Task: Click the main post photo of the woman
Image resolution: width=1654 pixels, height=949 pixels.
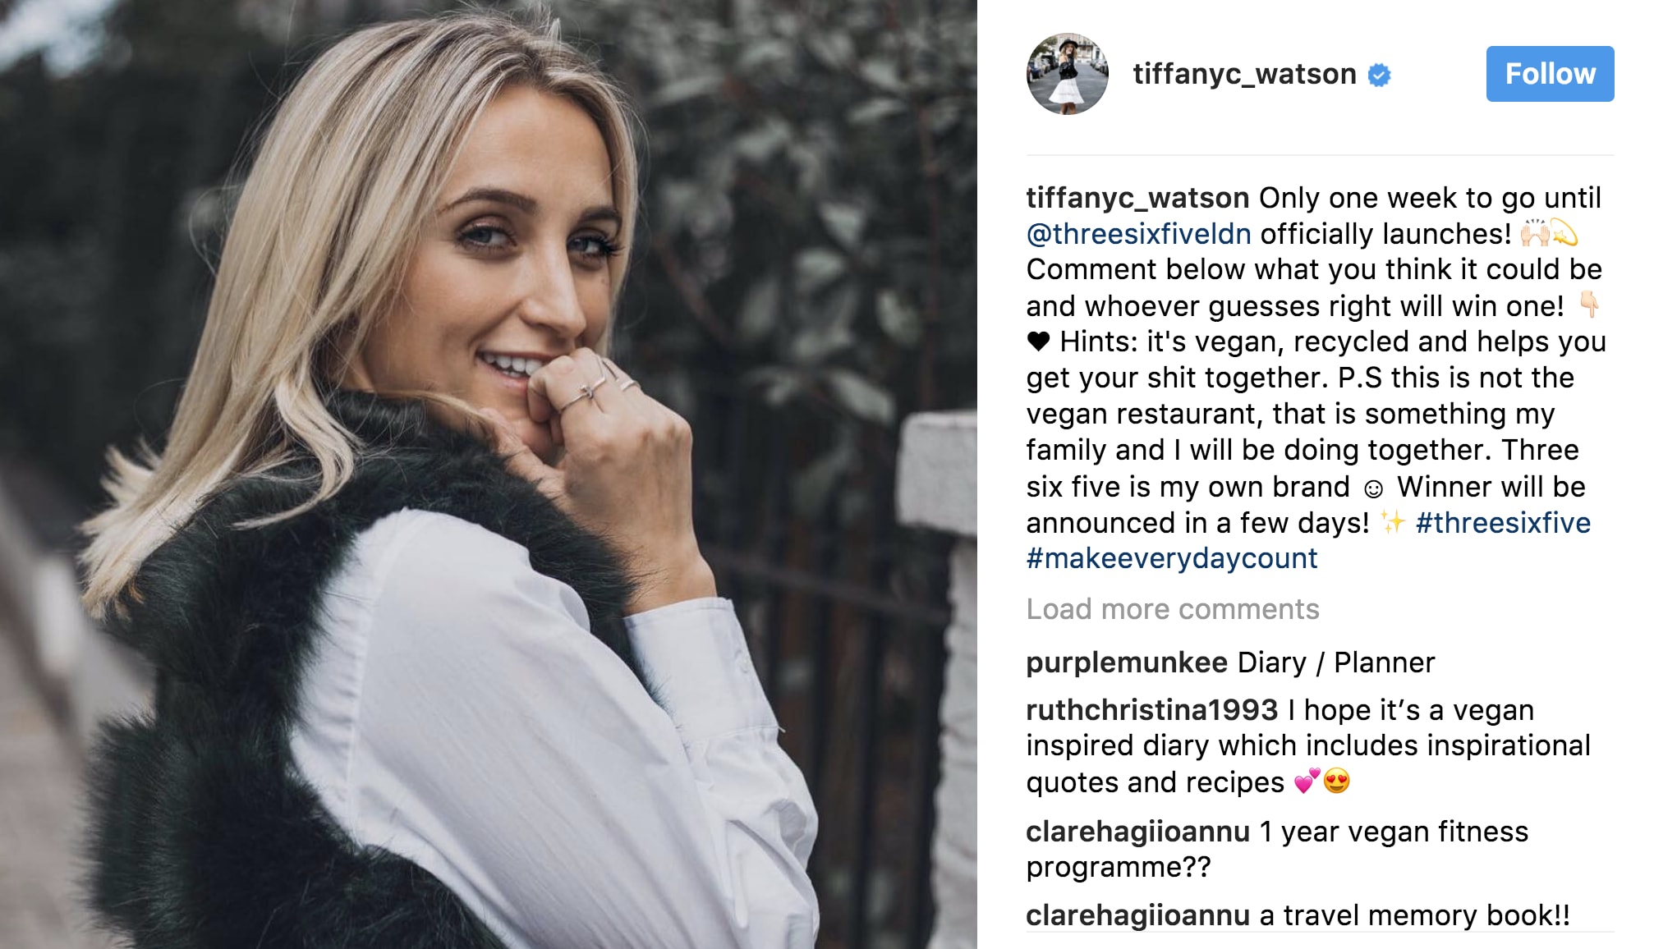Action: coord(489,474)
